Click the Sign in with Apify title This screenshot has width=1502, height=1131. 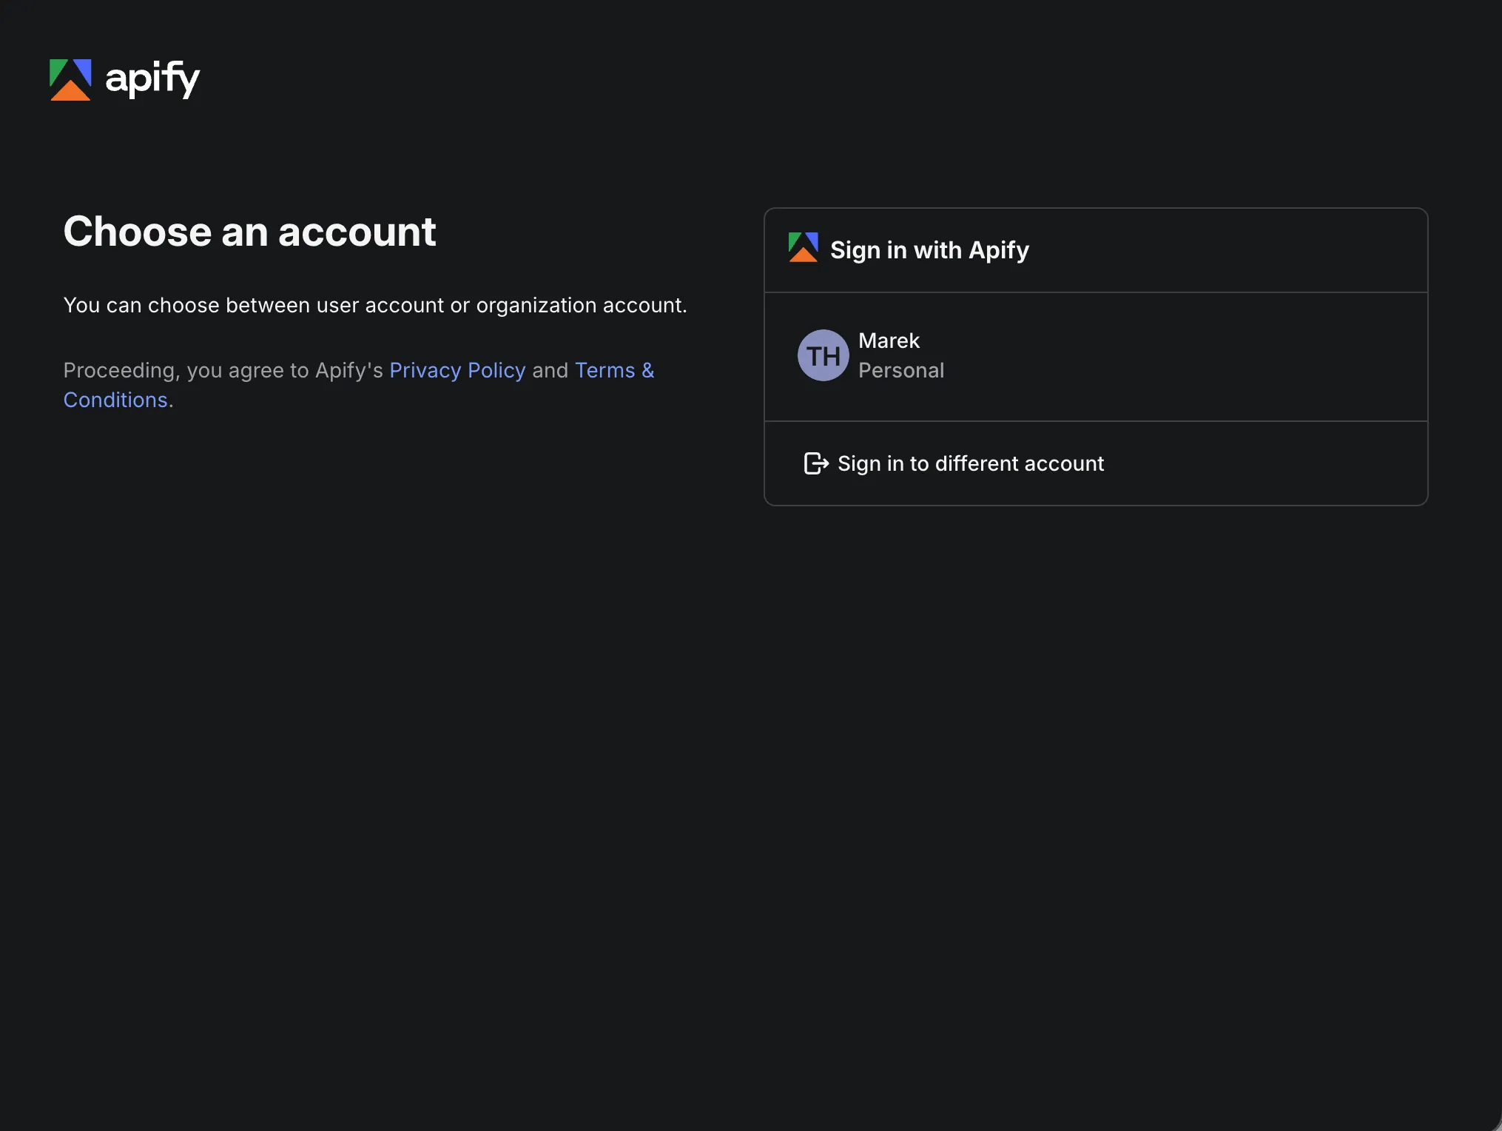point(929,250)
